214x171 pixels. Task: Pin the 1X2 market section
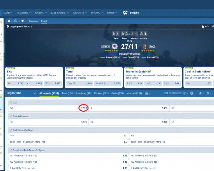tap(11, 102)
